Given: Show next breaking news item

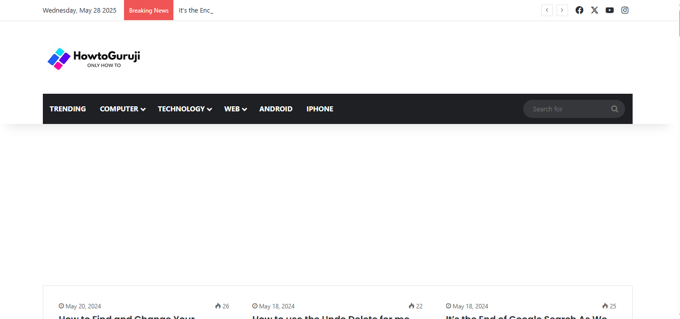Looking at the screenshot, I should [562, 10].
